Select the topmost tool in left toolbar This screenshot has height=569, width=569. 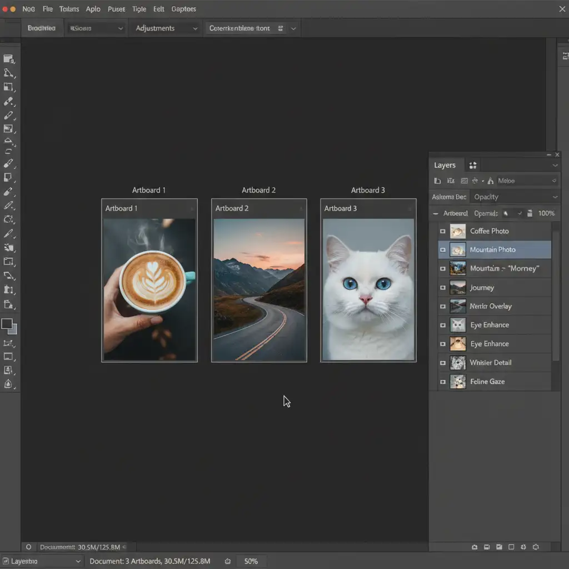pyautogui.click(x=9, y=59)
